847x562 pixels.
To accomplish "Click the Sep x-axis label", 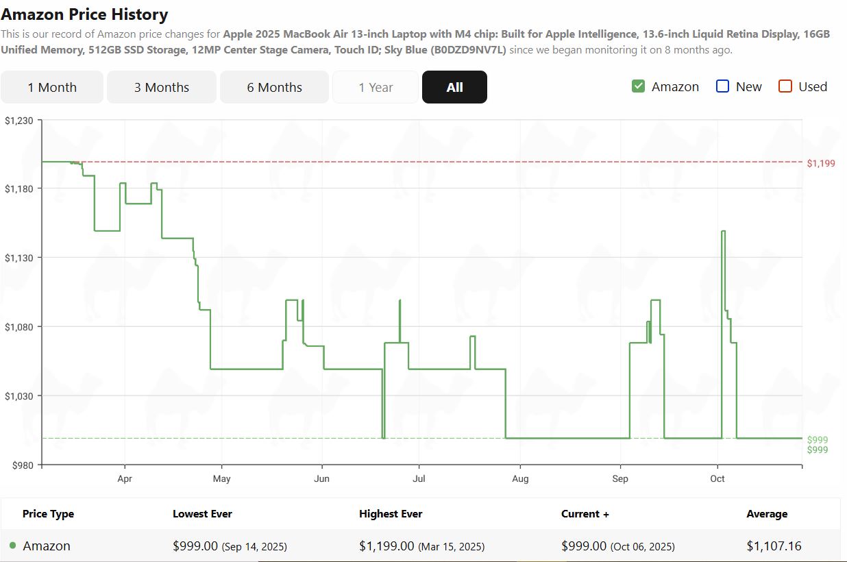I will click(620, 478).
